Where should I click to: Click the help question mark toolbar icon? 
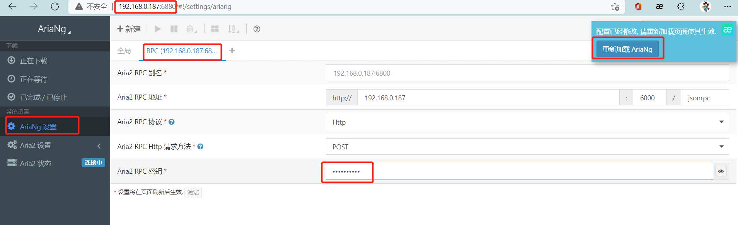[x=257, y=29]
